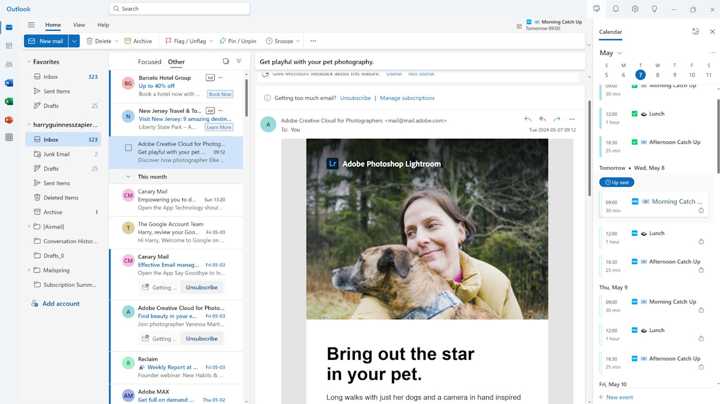Click the Up next pill
720x404 pixels.
pyautogui.click(x=617, y=182)
